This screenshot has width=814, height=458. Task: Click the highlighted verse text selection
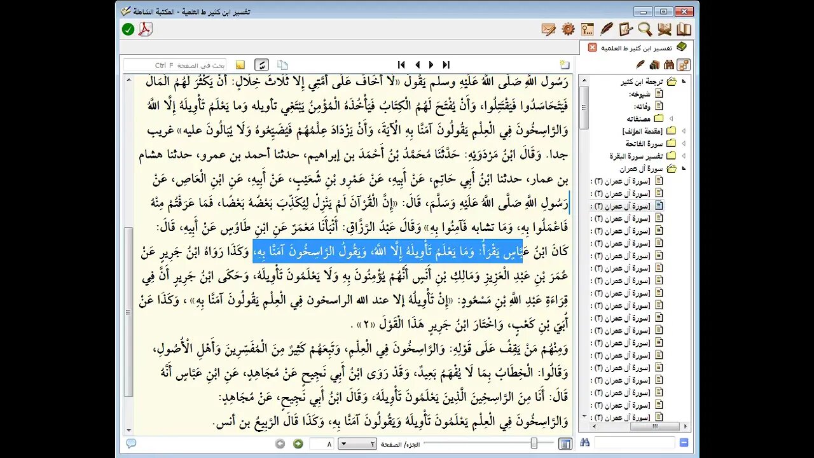click(387, 251)
